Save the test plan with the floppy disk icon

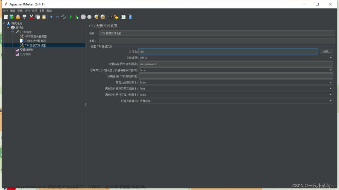(24, 17)
